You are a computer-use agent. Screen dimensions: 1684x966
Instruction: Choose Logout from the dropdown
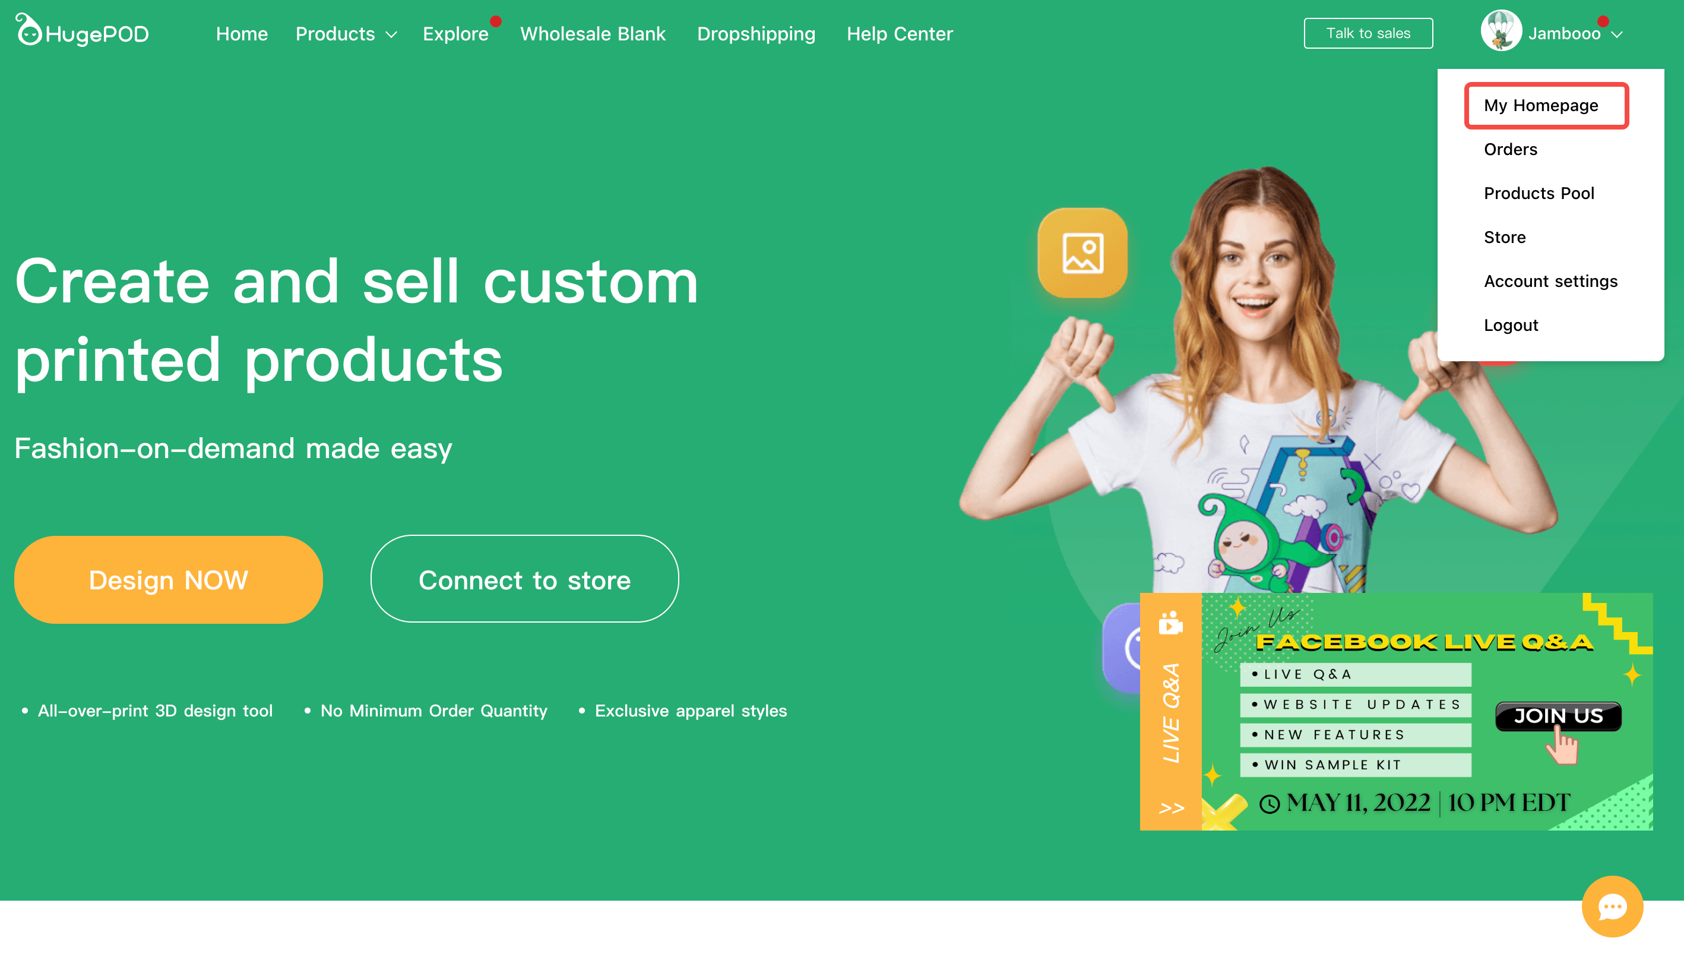[x=1510, y=325]
